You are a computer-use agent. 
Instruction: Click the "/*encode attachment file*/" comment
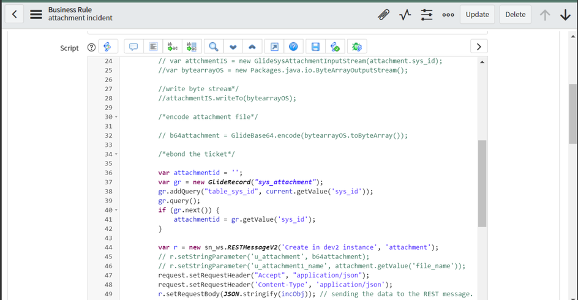pyautogui.click(x=208, y=117)
